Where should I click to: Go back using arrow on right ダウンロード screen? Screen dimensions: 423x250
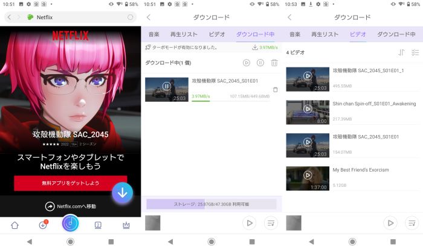click(289, 17)
